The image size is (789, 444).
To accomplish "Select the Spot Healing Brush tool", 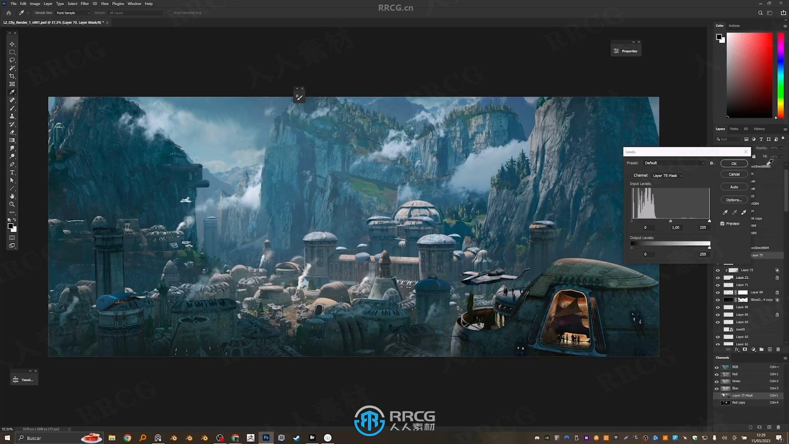I will click(12, 100).
